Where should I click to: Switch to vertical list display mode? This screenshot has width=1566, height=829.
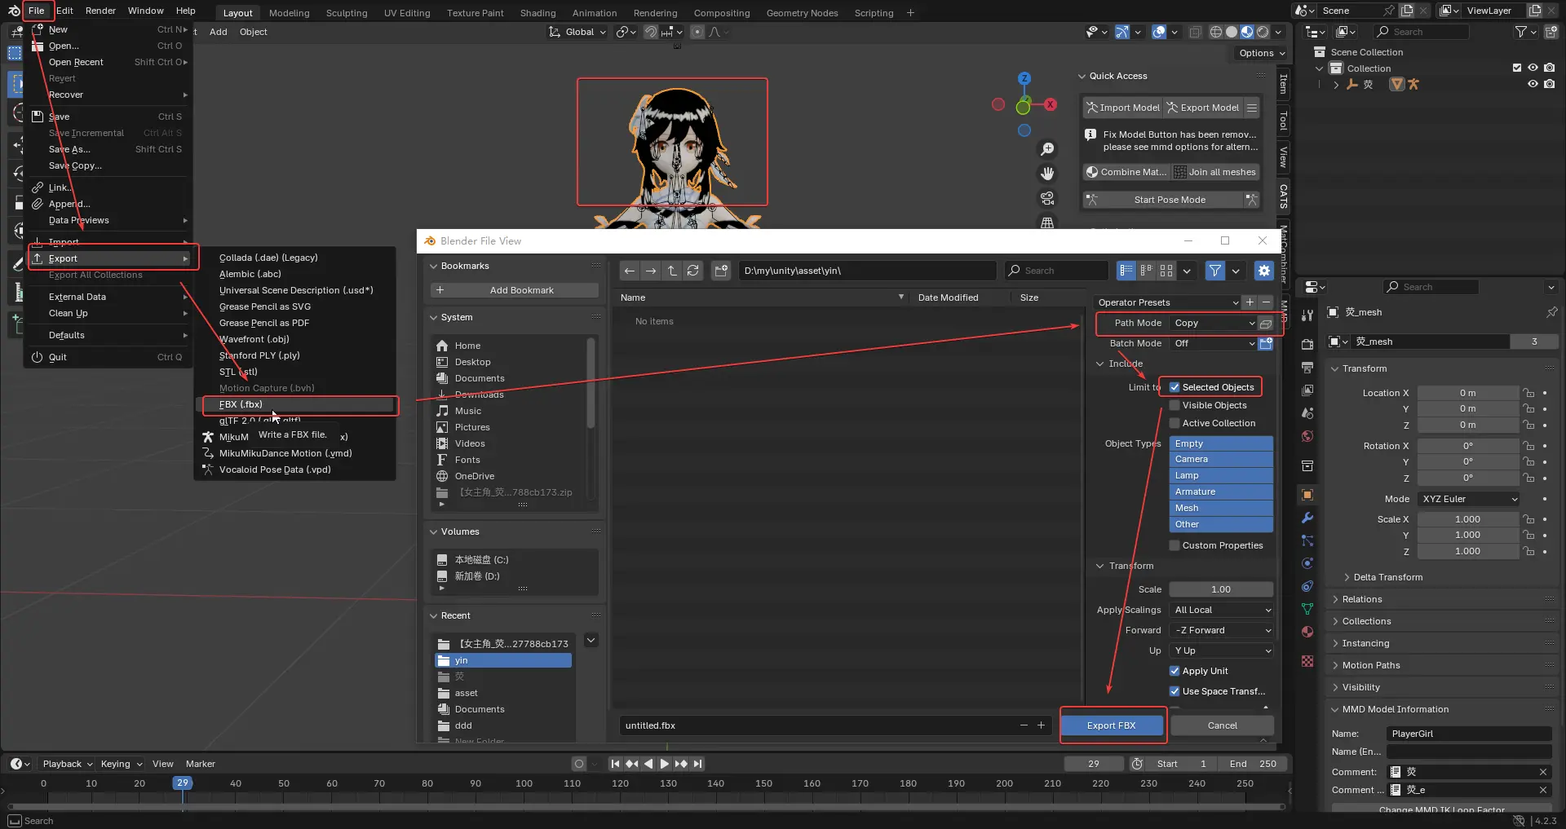(x=1126, y=271)
